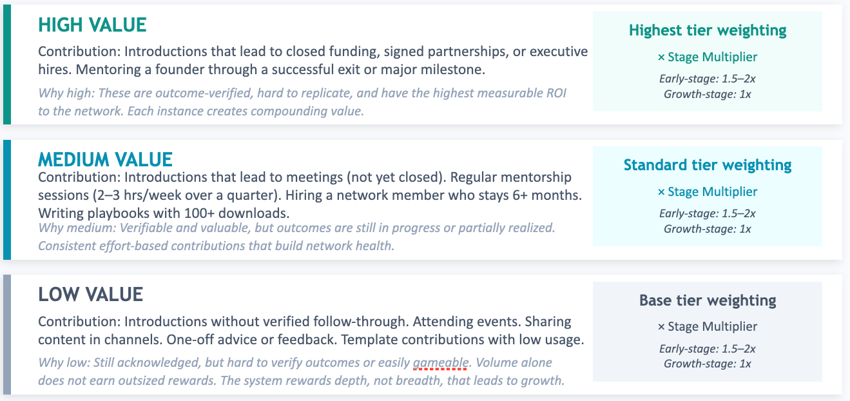Click "× Stage Multiplier" in Highest tier box
The height and width of the screenshot is (401, 850).
point(707,57)
